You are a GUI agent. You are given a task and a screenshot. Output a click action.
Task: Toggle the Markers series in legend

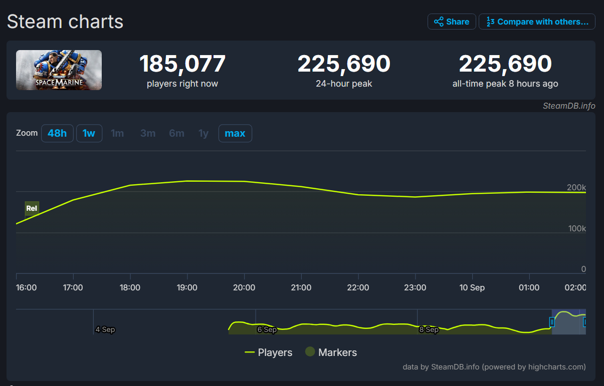[x=331, y=352]
